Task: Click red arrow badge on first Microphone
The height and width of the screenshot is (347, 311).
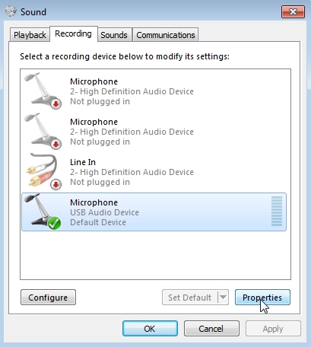Action: tap(56, 103)
